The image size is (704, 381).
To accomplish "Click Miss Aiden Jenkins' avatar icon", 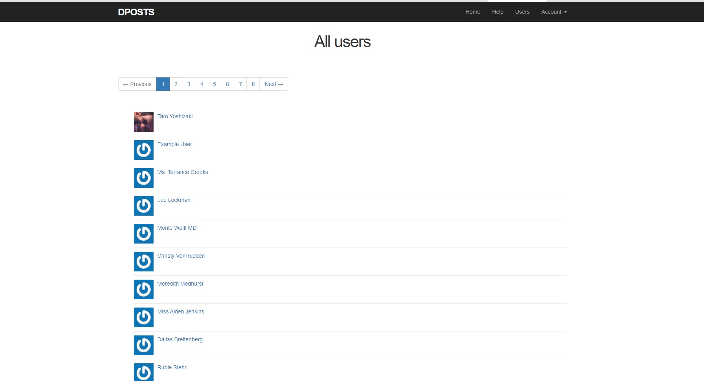I will [x=143, y=317].
